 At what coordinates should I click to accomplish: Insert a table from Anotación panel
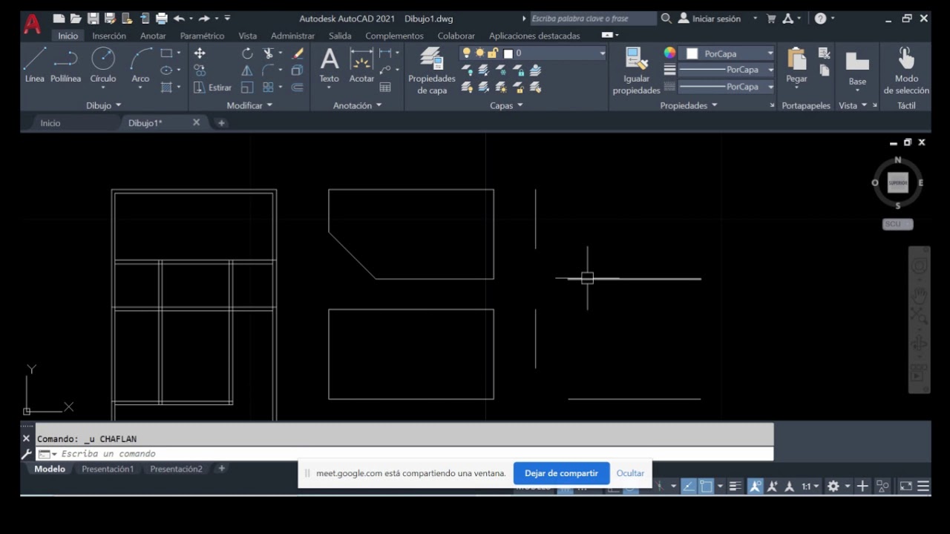point(385,88)
